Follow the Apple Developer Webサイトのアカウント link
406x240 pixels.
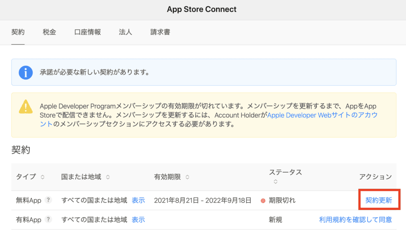pyautogui.click(x=322, y=115)
